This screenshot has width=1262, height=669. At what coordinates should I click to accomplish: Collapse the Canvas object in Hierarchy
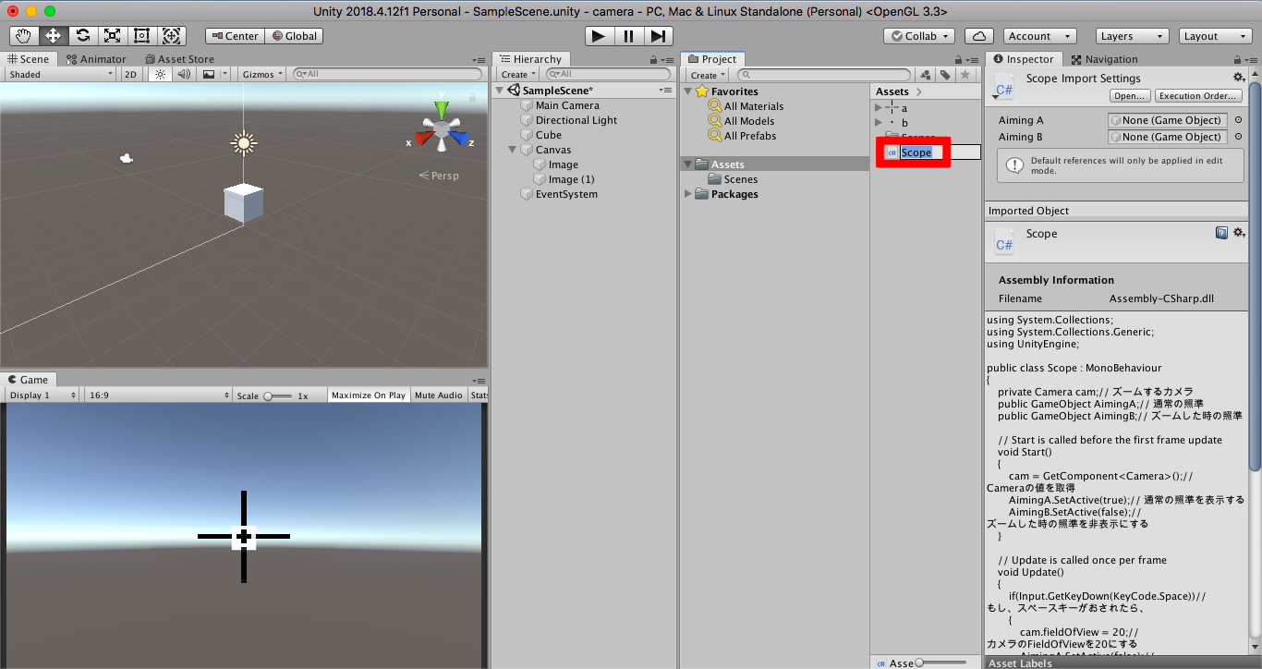tap(513, 150)
